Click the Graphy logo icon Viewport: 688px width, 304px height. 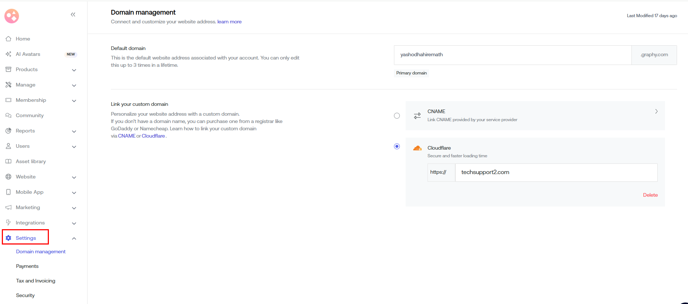[x=12, y=16]
